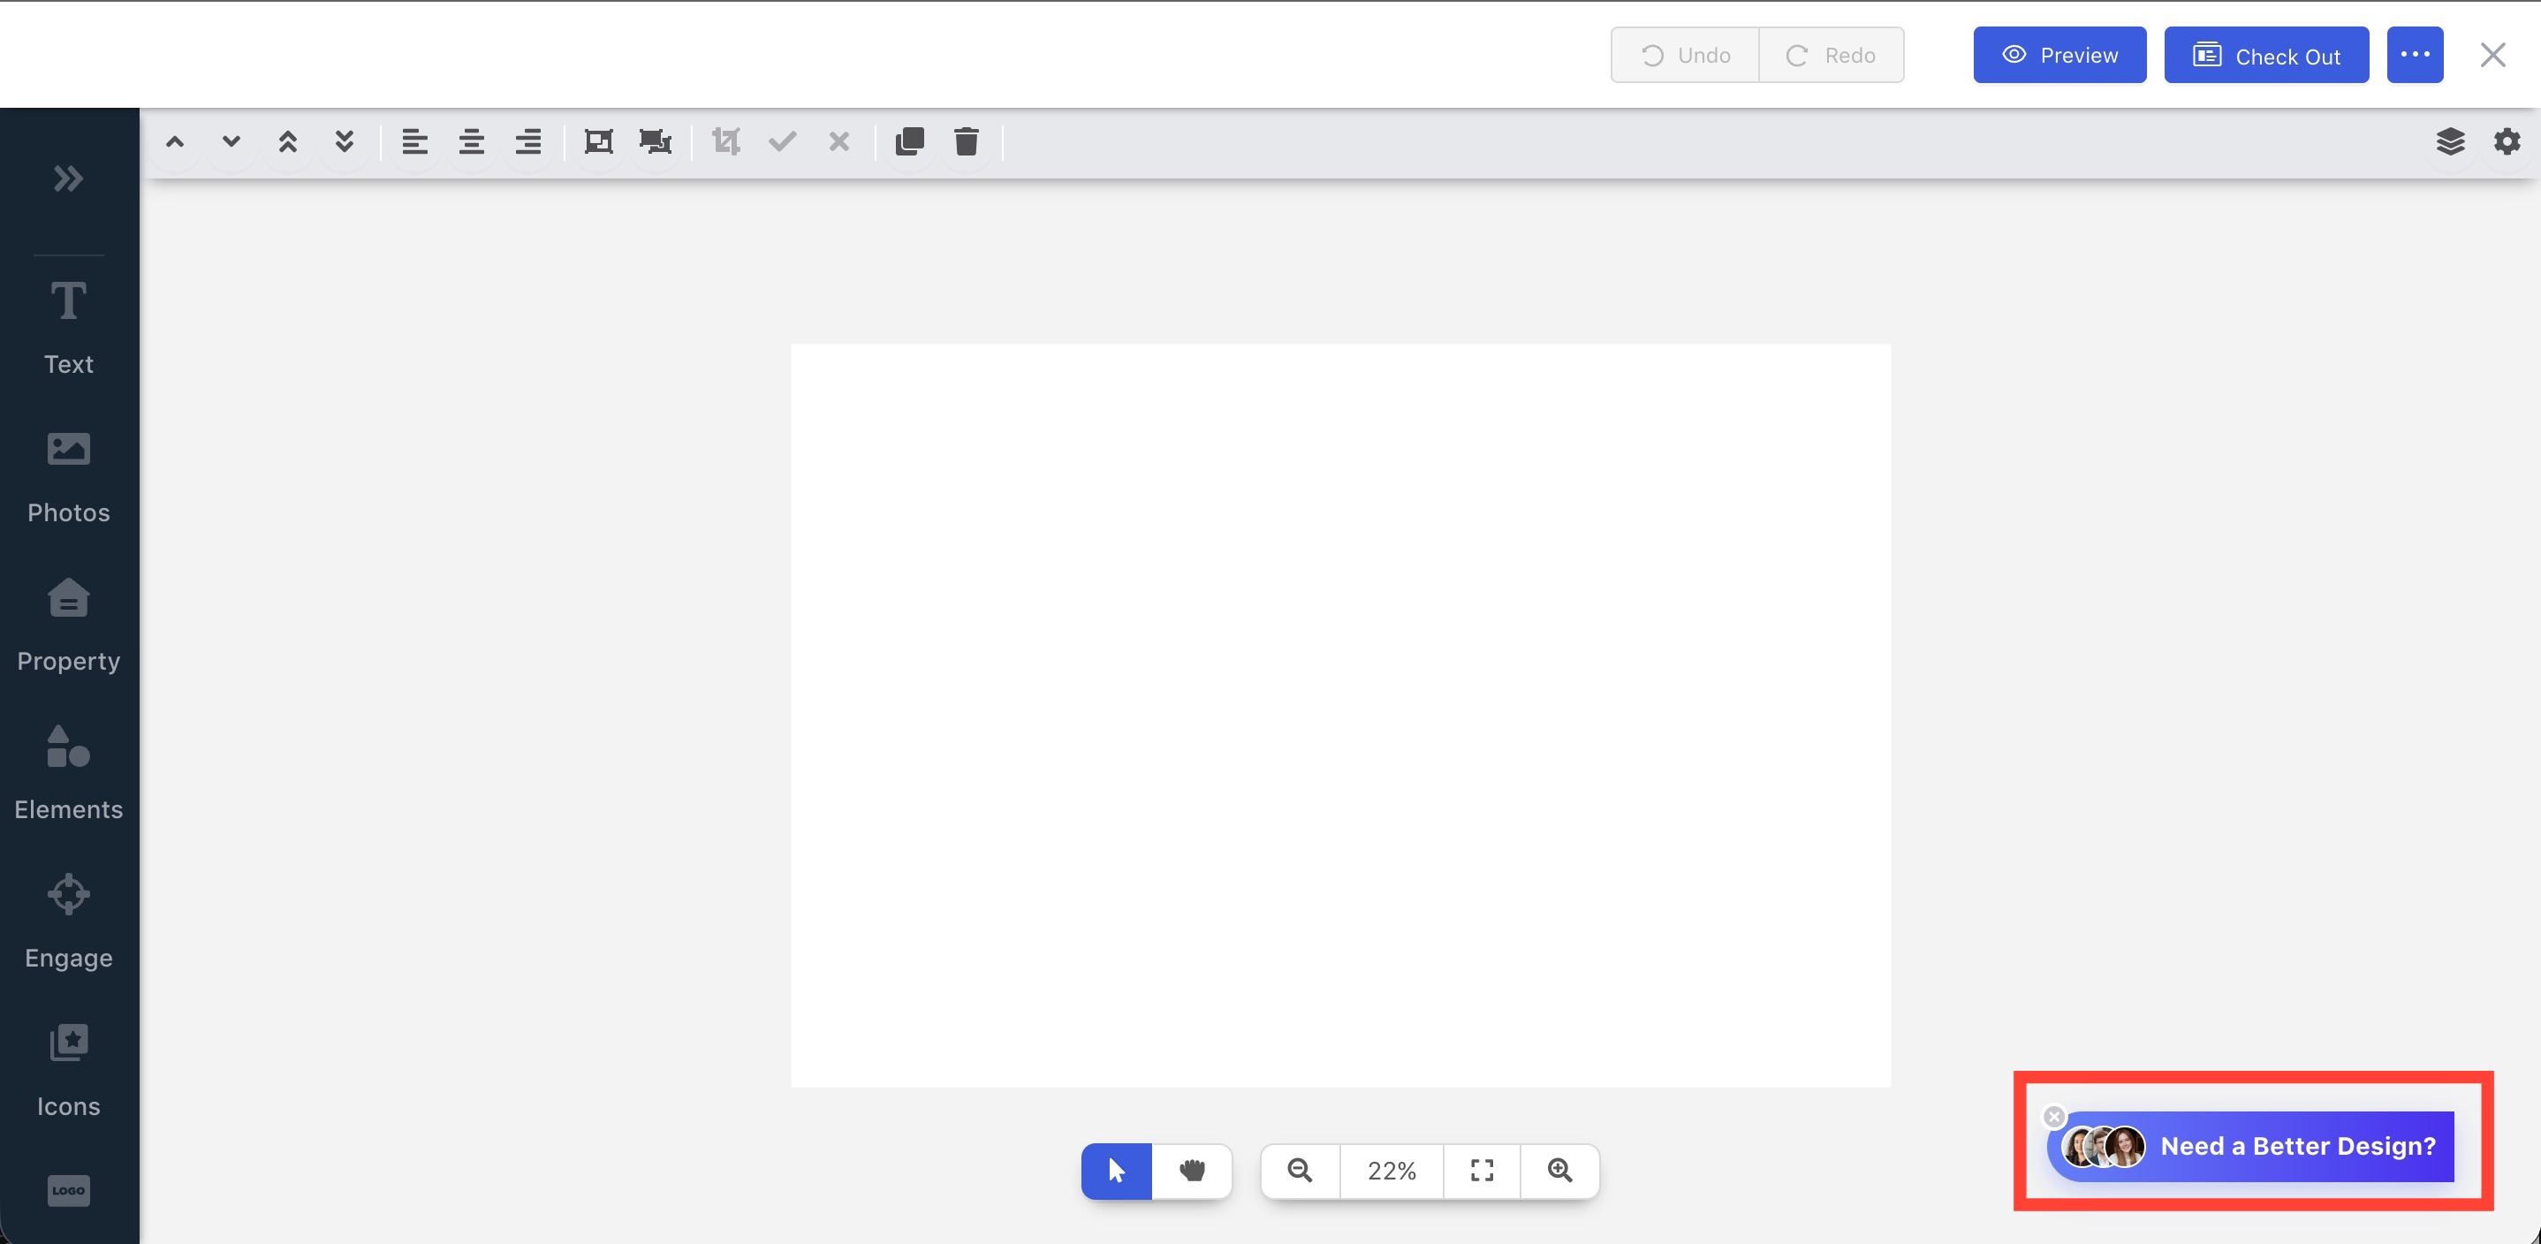Switch to the hand pan tool
Screen dimensions: 2541x1244
(x=1192, y=1171)
